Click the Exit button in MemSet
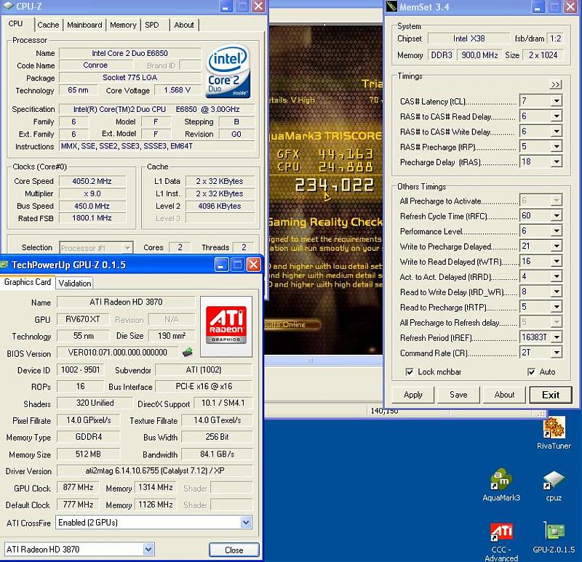The height and width of the screenshot is (562, 582). pyautogui.click(x=551, y=395)
